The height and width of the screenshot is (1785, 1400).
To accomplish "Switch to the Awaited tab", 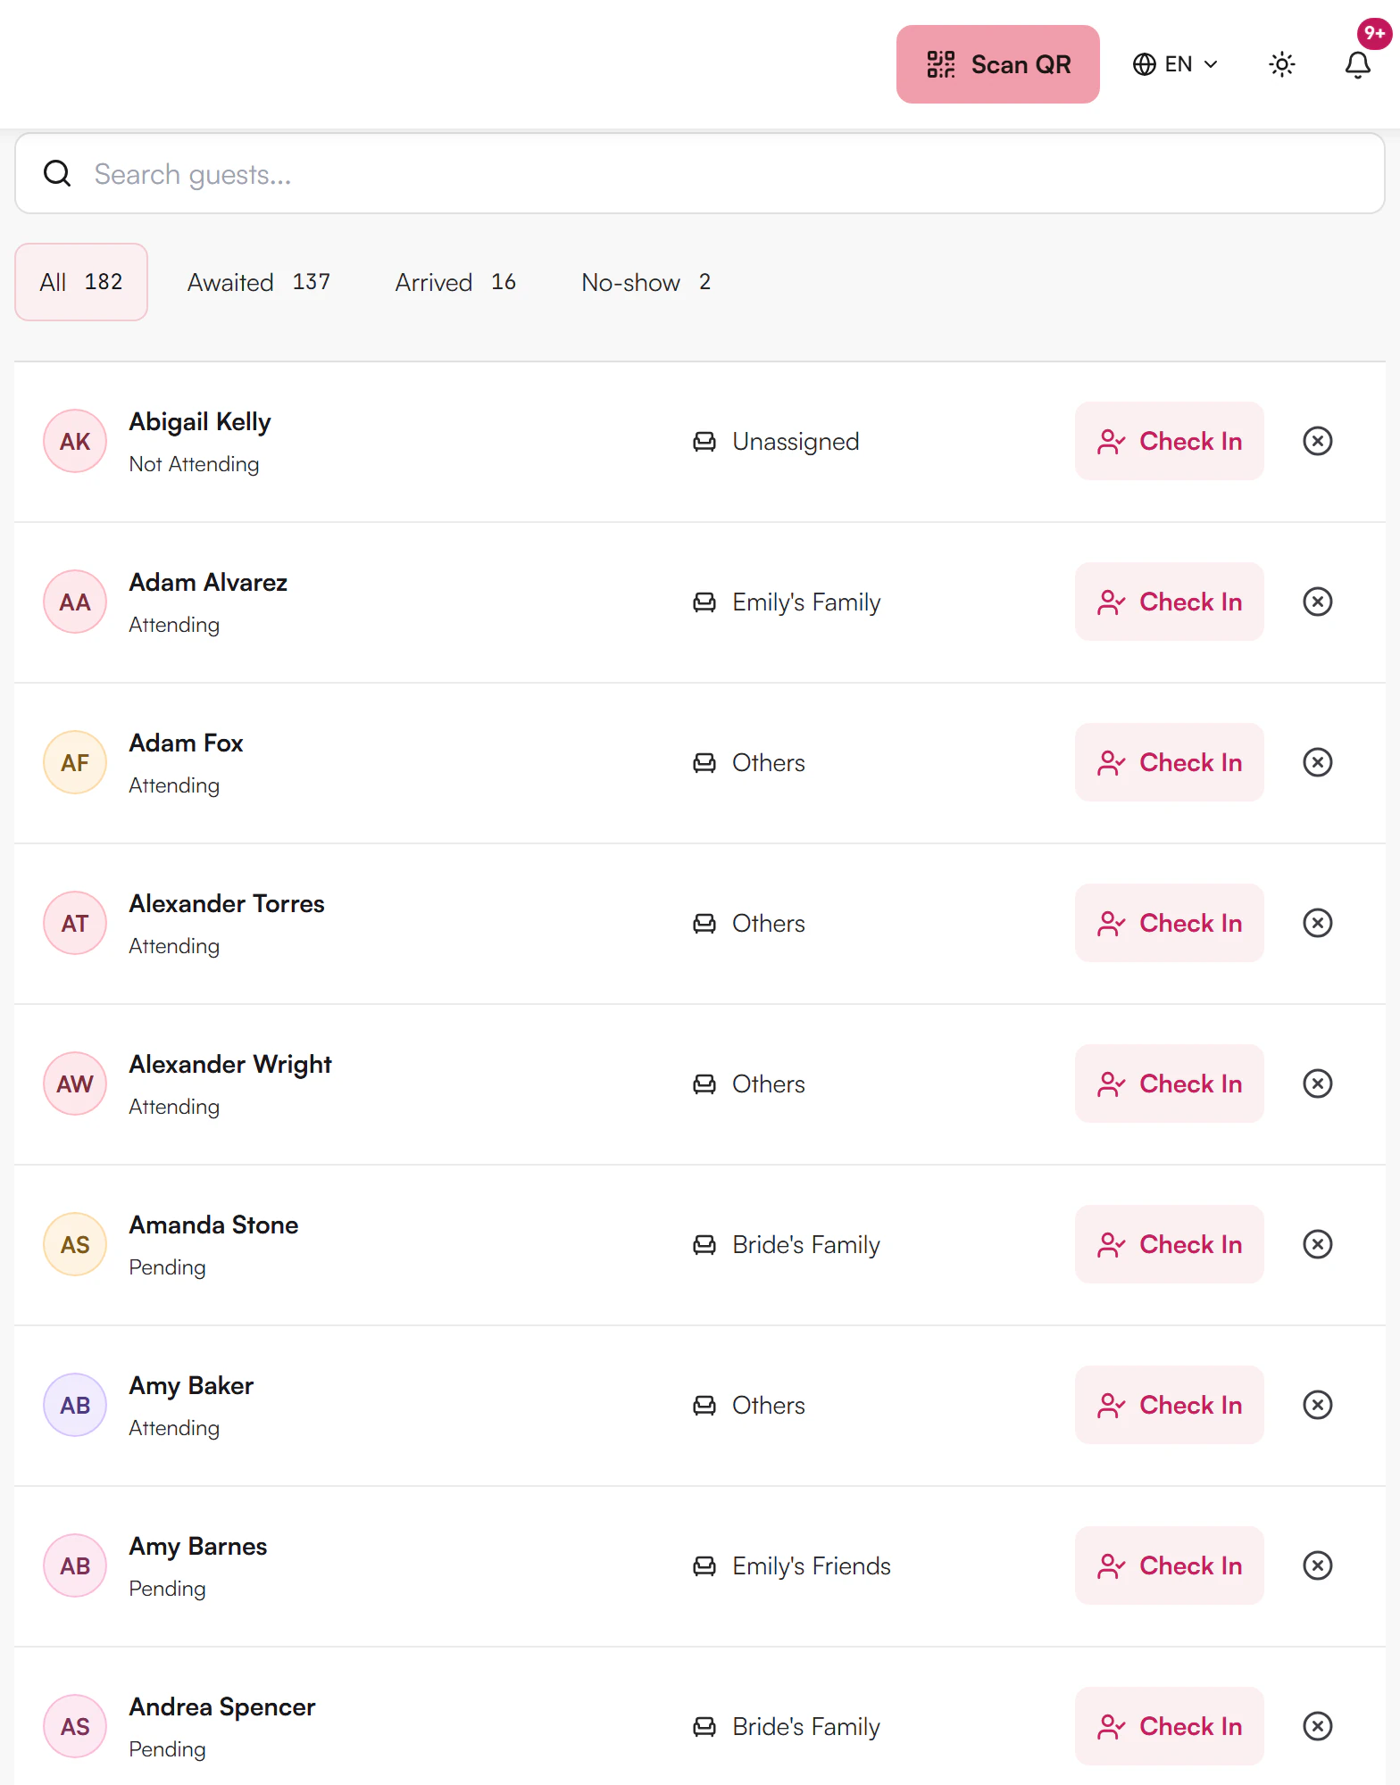I will [259, 282].
